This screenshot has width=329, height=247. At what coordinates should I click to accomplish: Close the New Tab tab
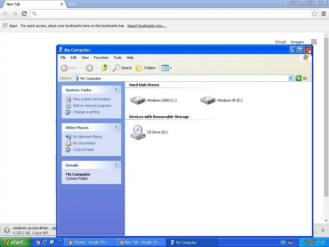(x=62, y=4)
